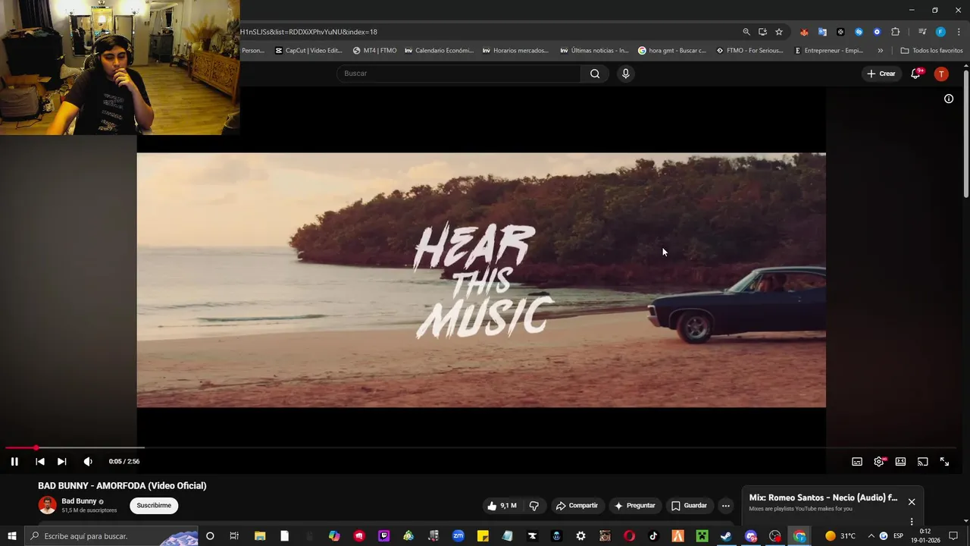This screenshot has width=970, height=546.
Task: Click the Windows taskbar search box
Action: click(x=112, y=536)
